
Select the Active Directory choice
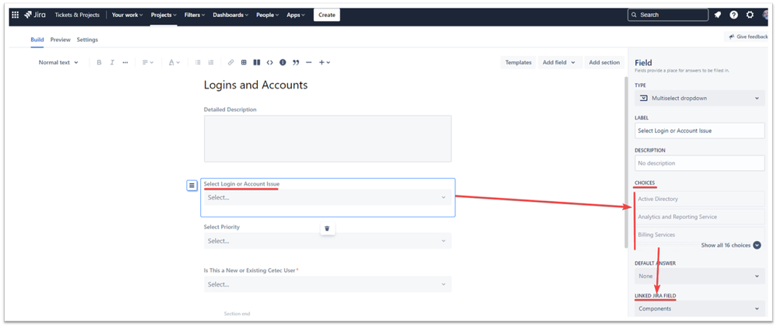700,199
